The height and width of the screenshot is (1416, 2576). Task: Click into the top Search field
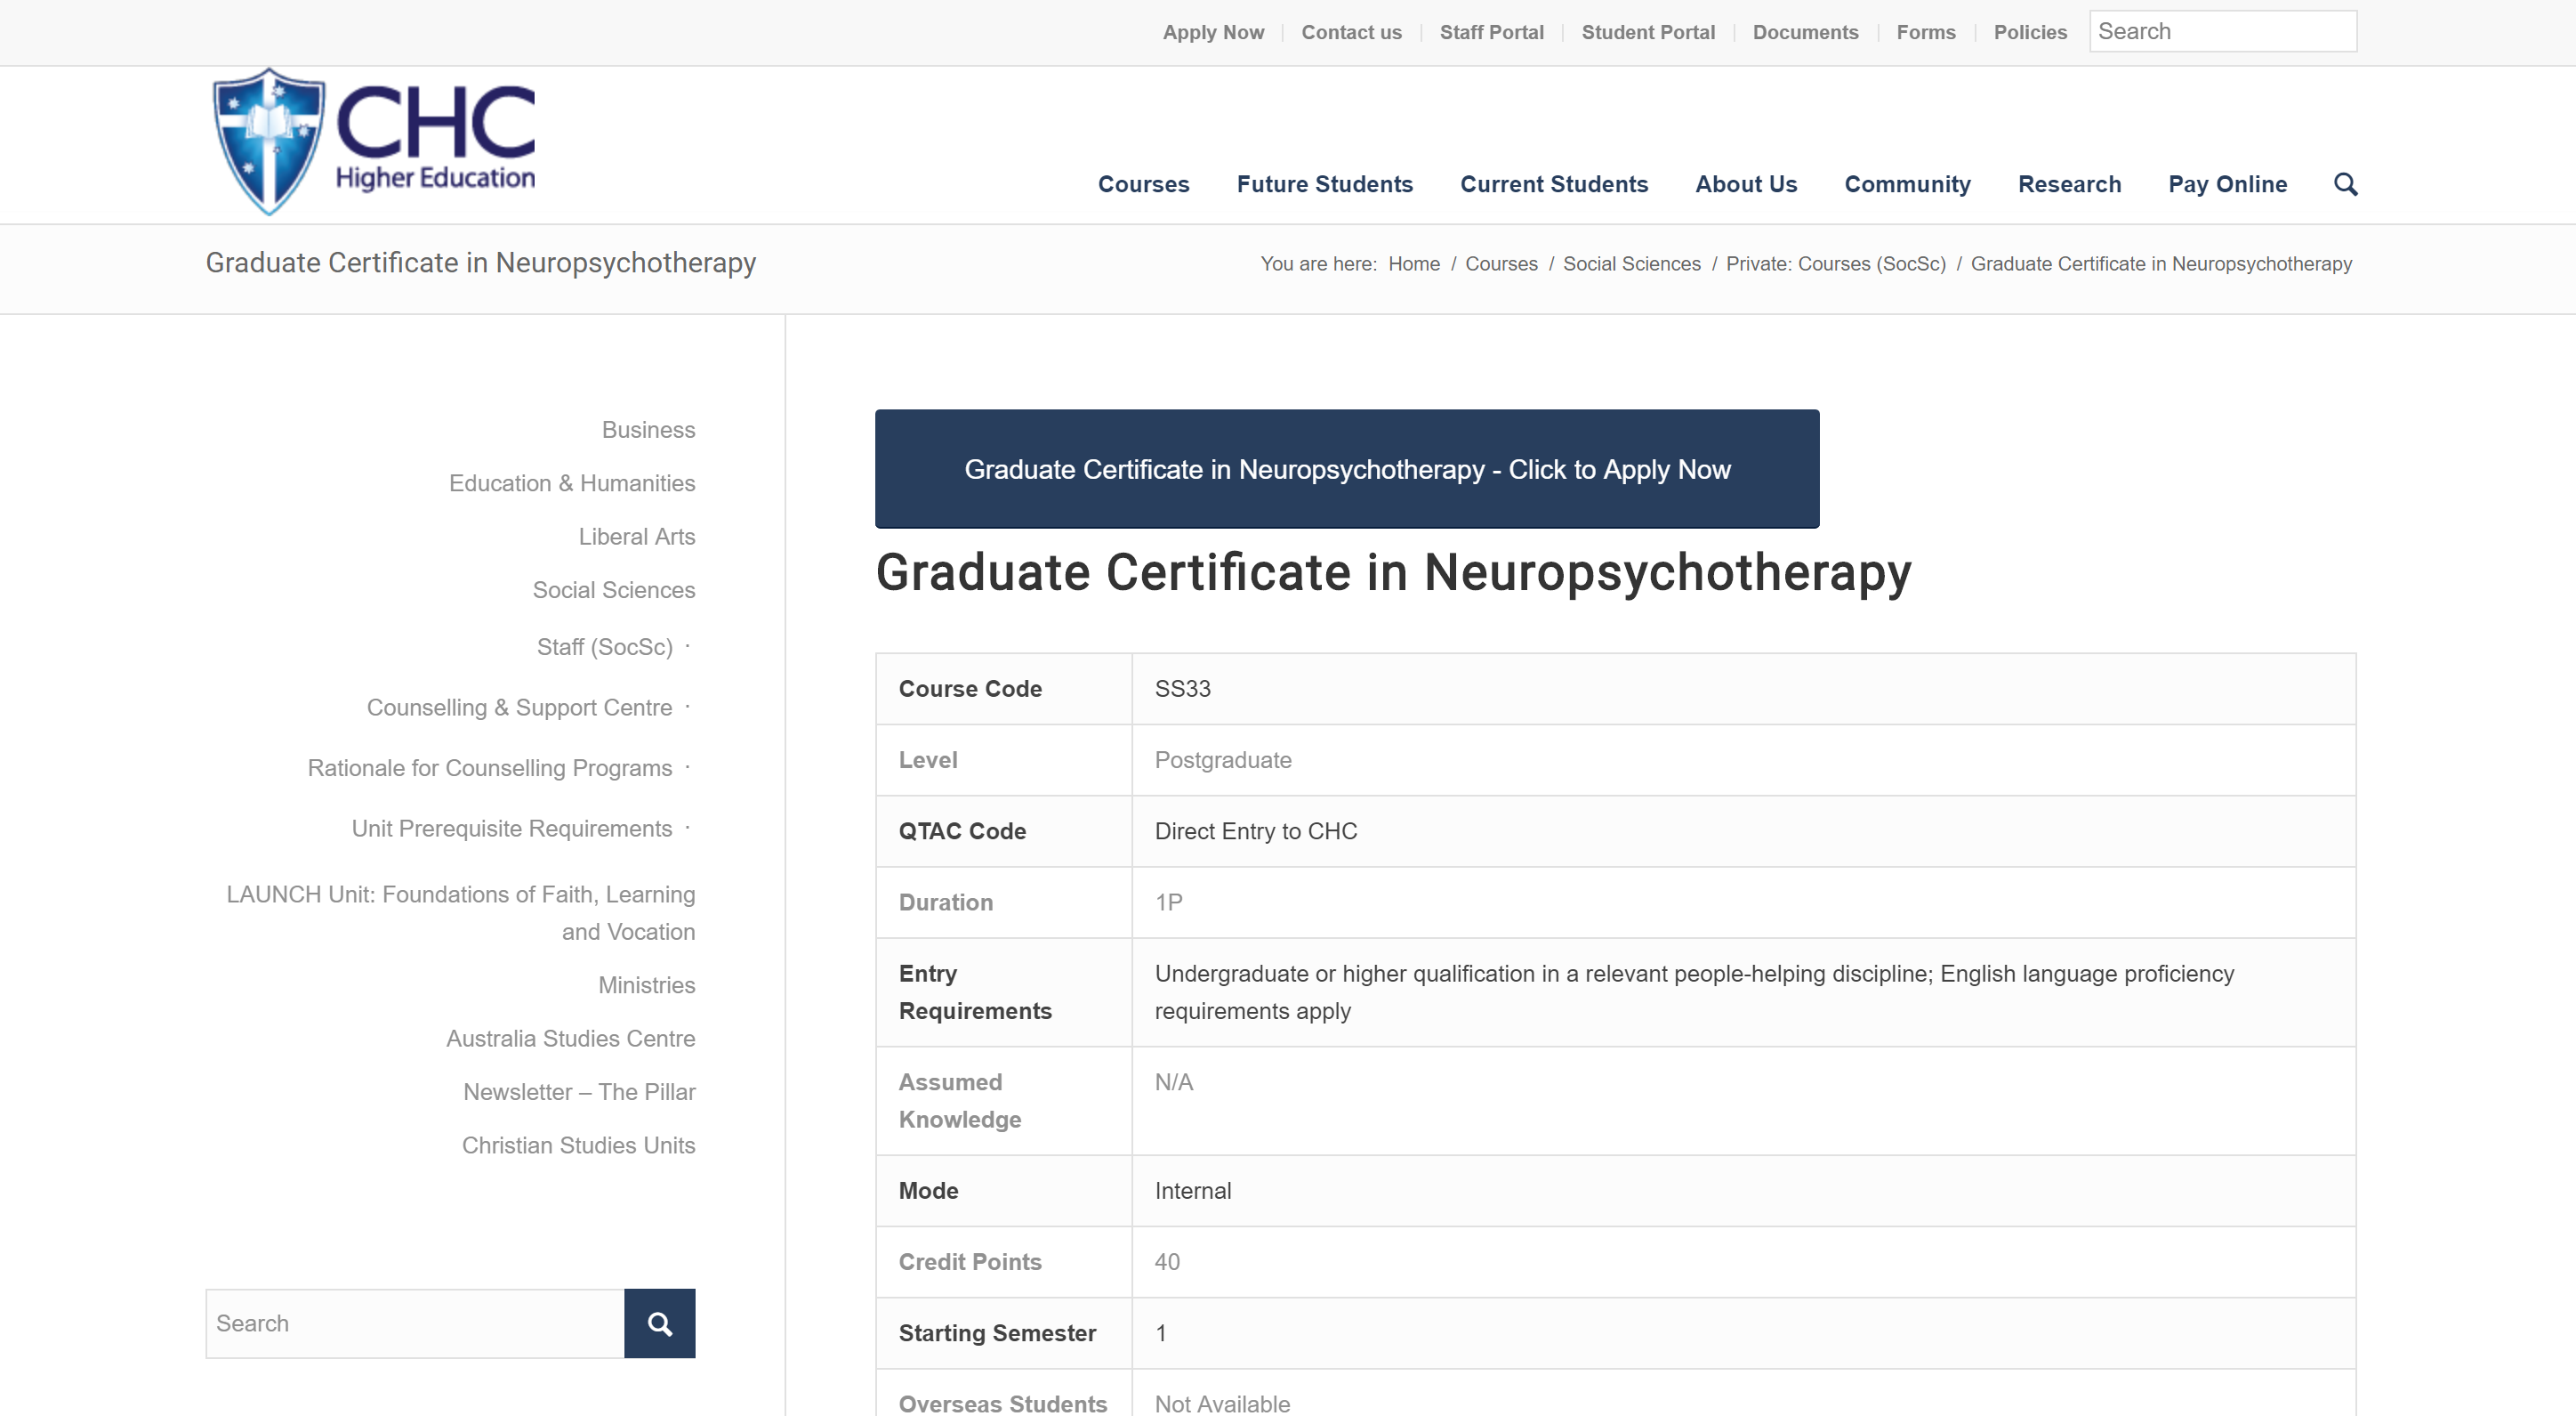2222,32
